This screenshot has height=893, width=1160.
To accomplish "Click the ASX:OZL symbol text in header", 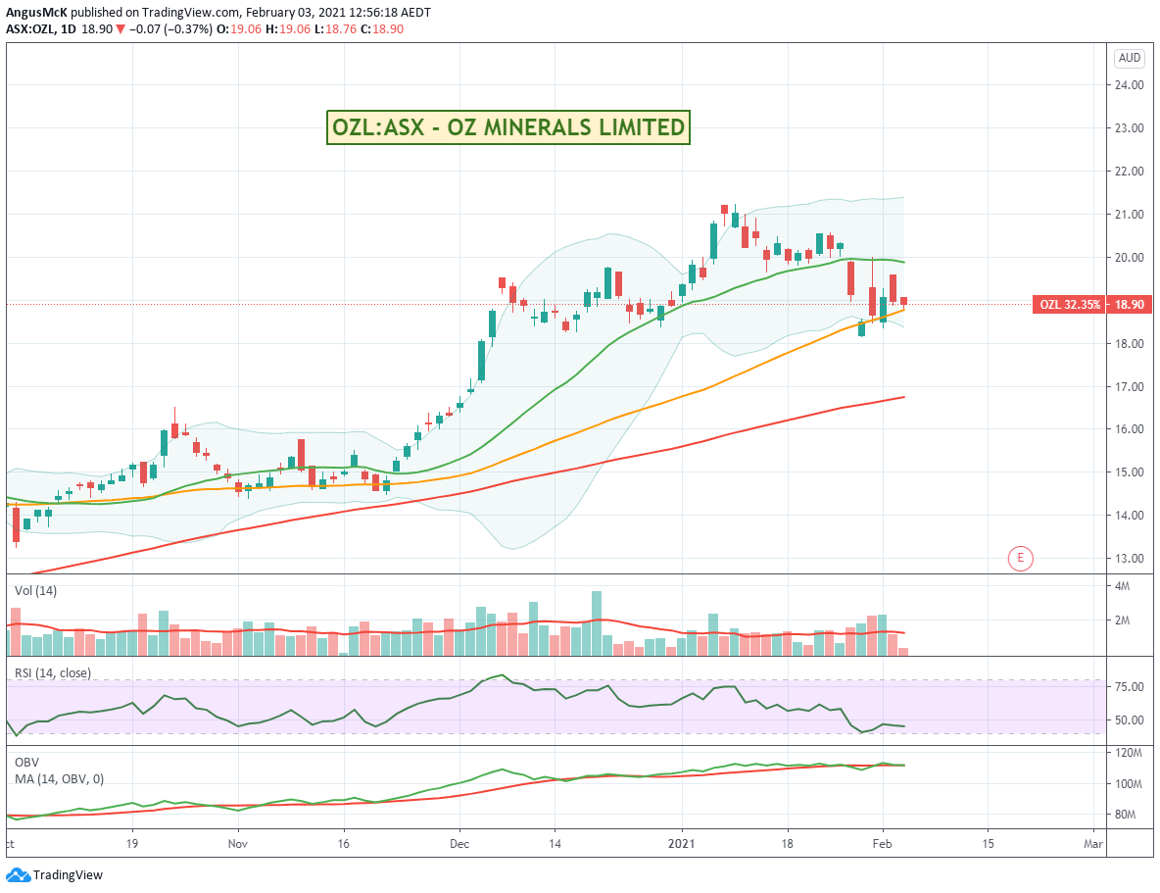I will pos(28,29).
